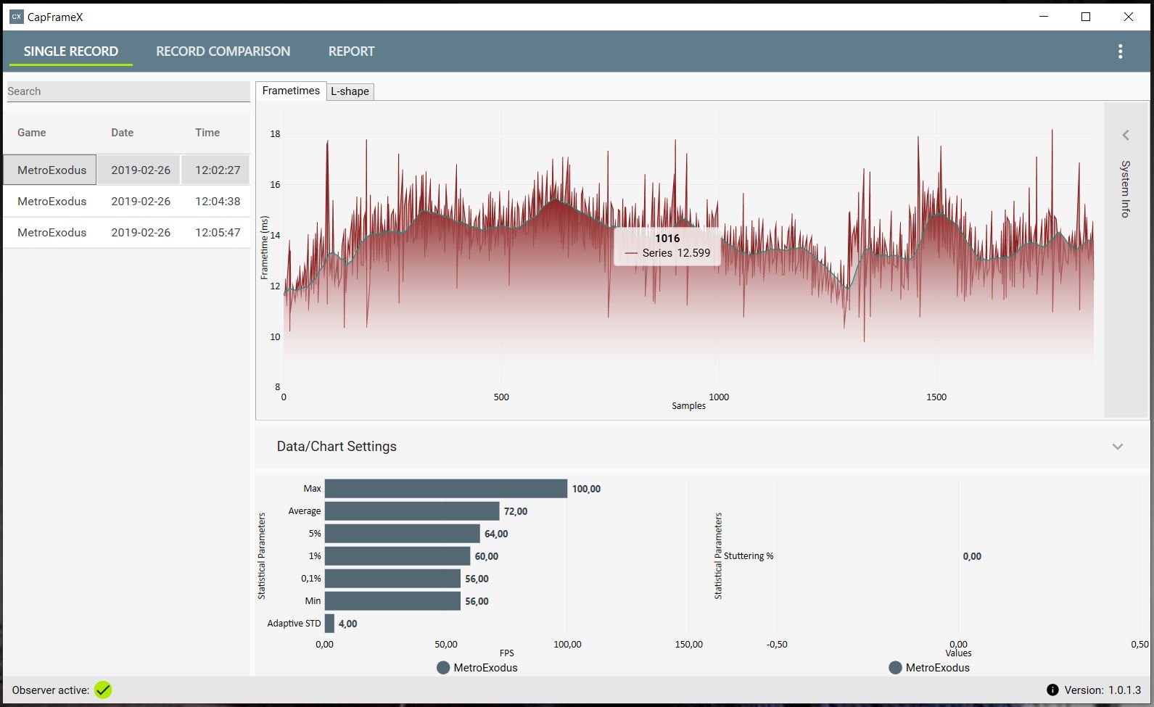Click the Max 100,00 FPS bar

(446, 489)
